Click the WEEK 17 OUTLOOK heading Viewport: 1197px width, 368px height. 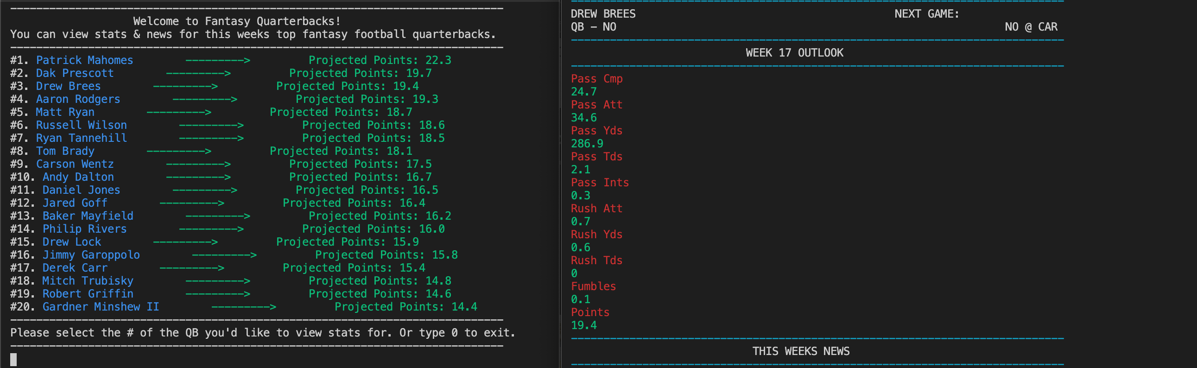(794, 53)
